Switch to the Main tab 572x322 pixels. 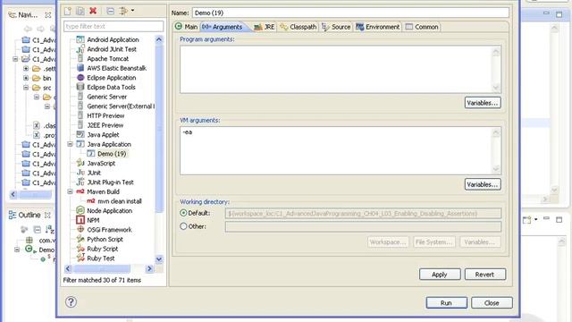187,27
